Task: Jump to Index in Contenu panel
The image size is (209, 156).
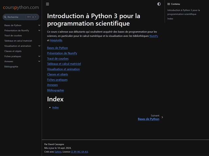Action: pos(170,19)
